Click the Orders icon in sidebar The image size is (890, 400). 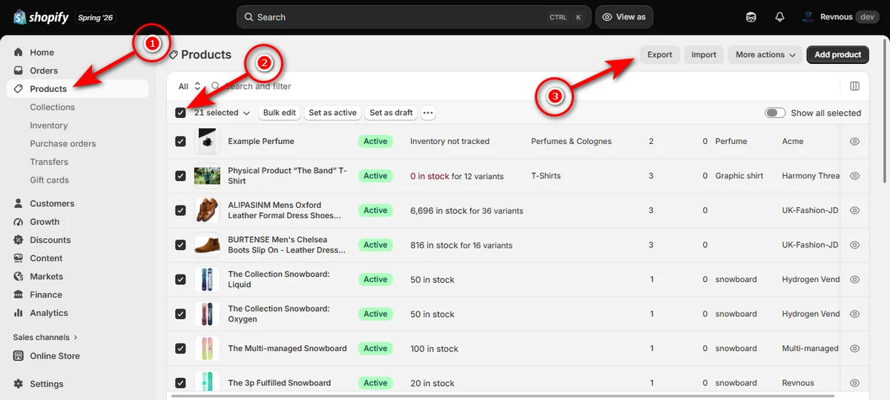point(19,71)
